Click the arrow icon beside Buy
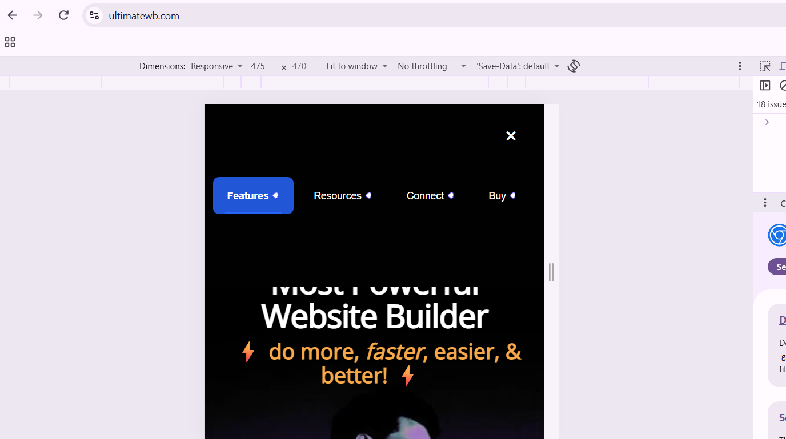The height and width of the screenshot is (439, 786). tap(513, 195)
